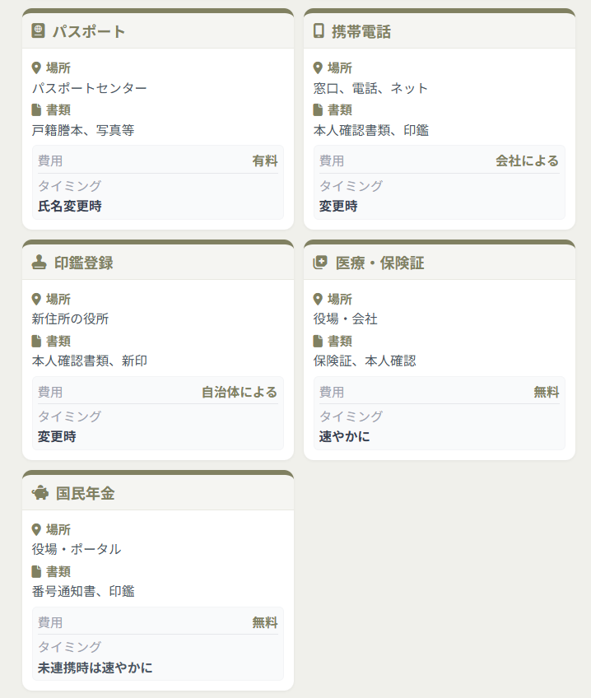Click the mobile phone icon beside 携帯電話
The image size is (591, 698).
coord(319,31)
